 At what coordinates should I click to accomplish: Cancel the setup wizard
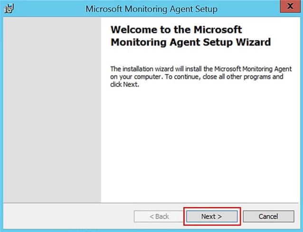tap(268, 216)
